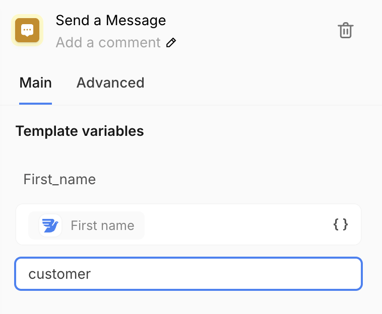Open variable picker with curly braces icon

(341, 224)
